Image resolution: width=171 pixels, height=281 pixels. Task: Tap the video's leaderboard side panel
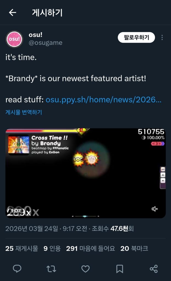(163, 178)
